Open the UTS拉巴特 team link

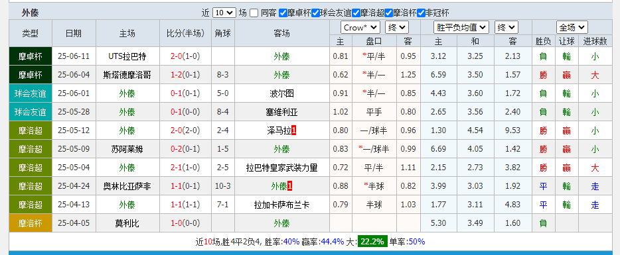coord(127,56)
